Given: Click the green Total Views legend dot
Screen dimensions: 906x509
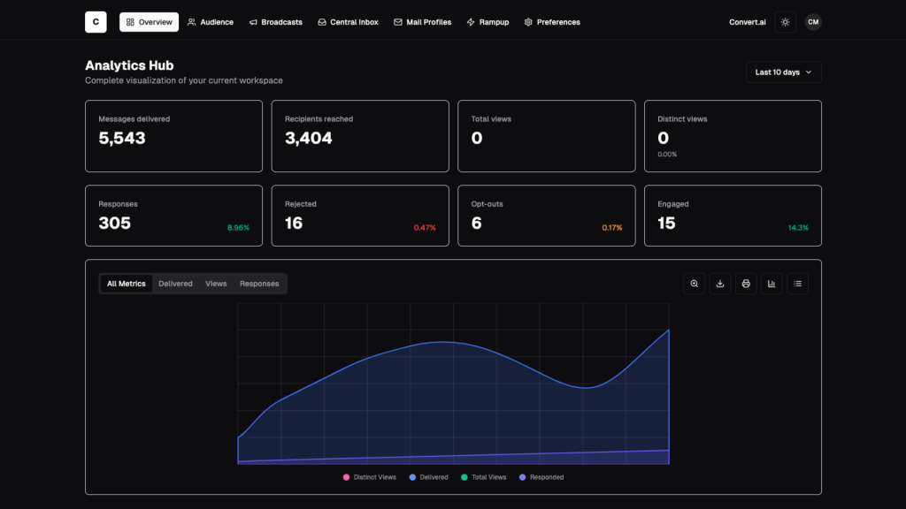Looking at the screenshot, I should (465, 477).
